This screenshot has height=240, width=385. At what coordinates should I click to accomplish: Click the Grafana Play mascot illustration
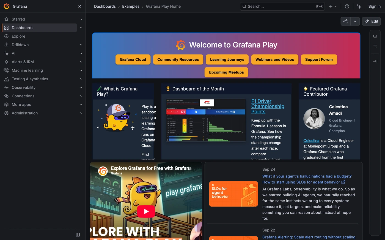[x=117, y=117]
